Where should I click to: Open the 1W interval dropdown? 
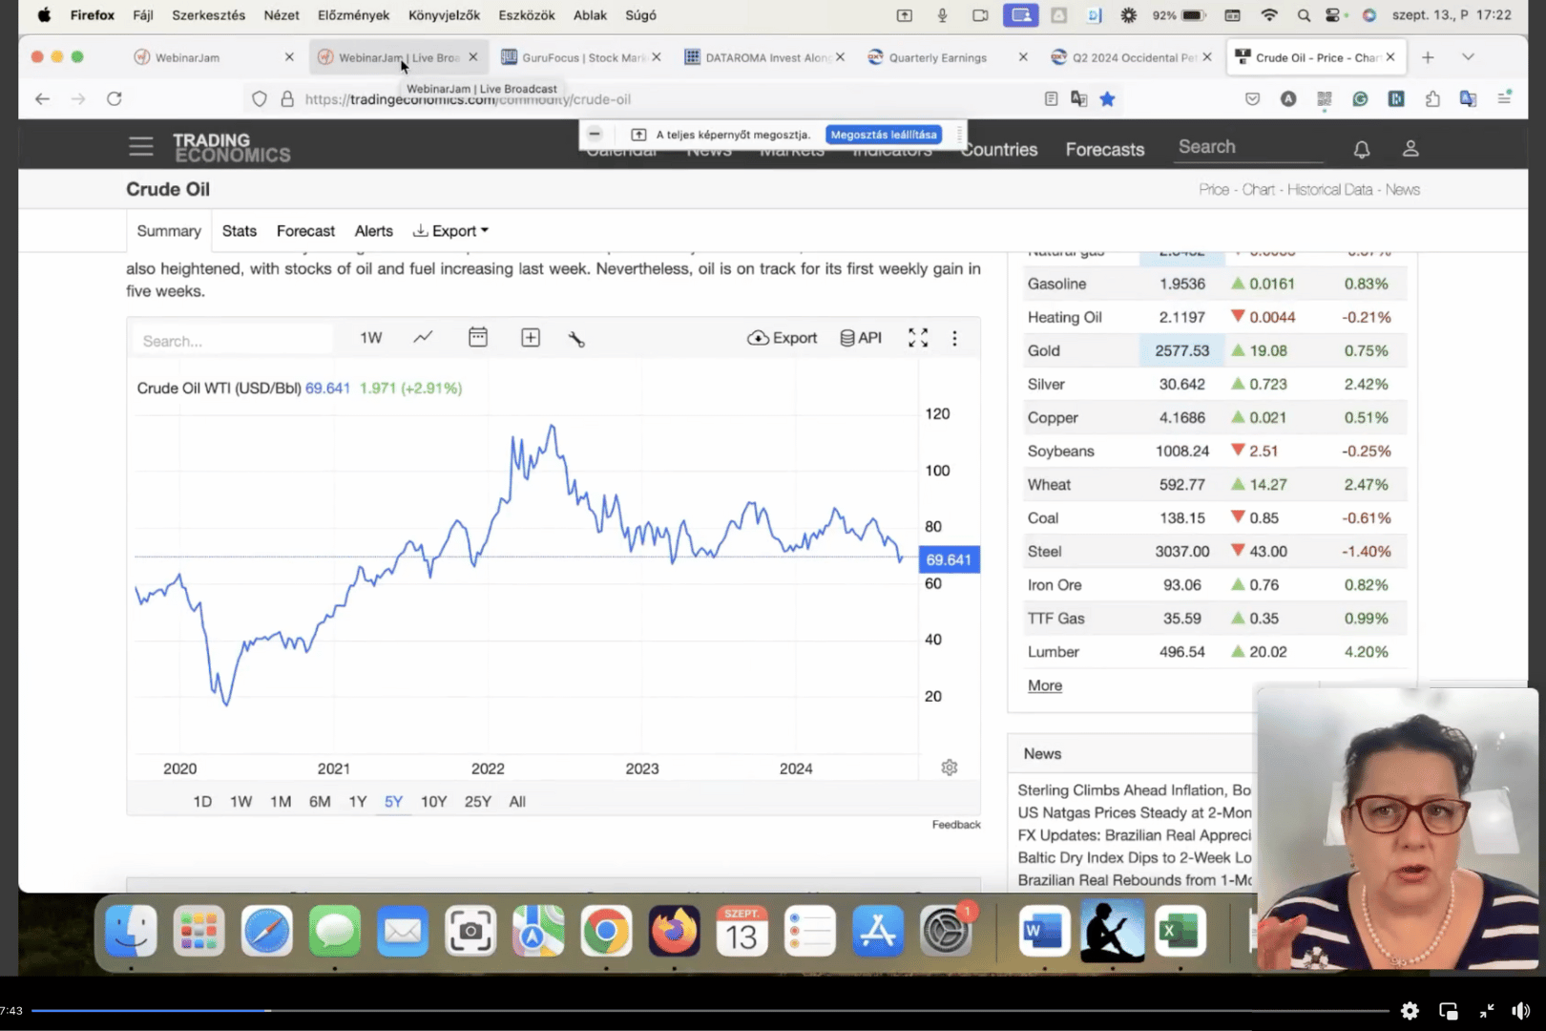tap(370, 338)
